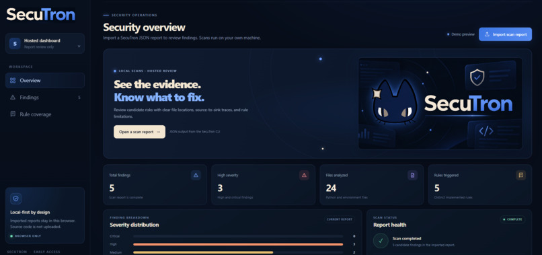The image size is (542, 255).
Task: Click the Scan completed checkmark icon
Action: (381, 241)
